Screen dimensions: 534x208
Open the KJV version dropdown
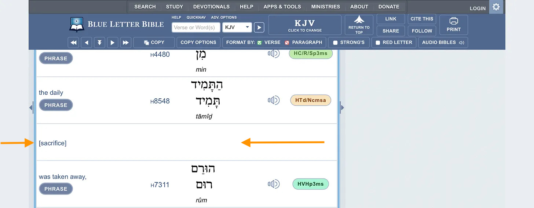click(x=237, y=27)
